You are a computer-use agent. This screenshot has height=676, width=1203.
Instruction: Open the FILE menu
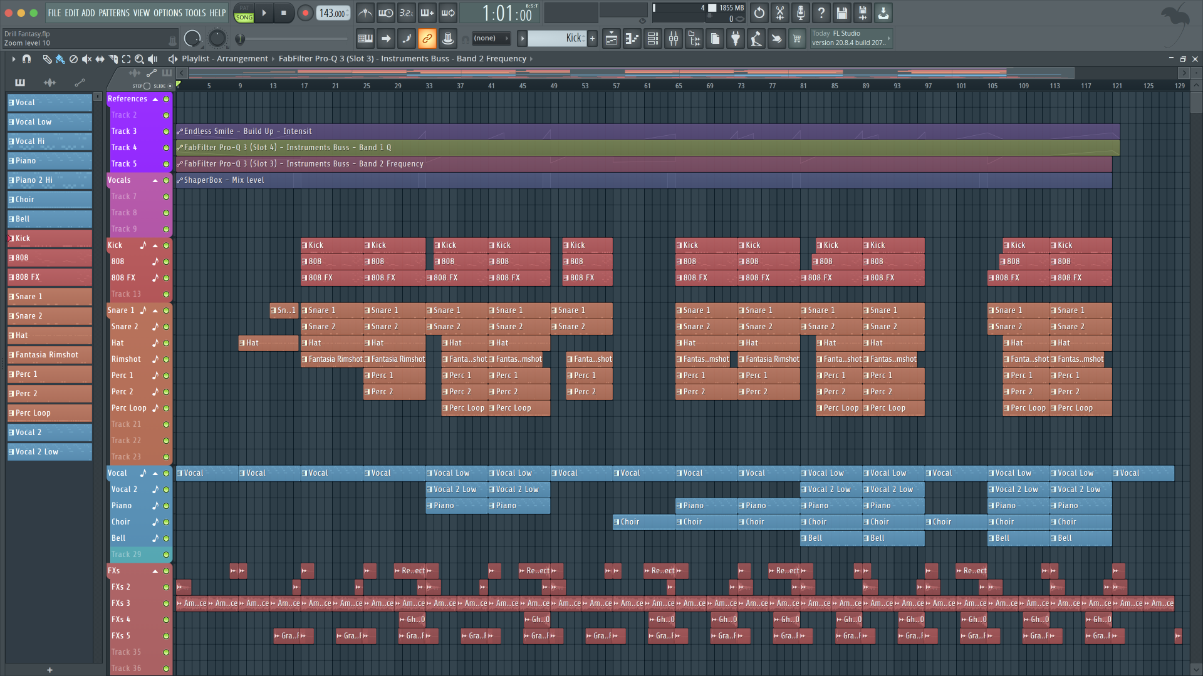click(55, 13)
